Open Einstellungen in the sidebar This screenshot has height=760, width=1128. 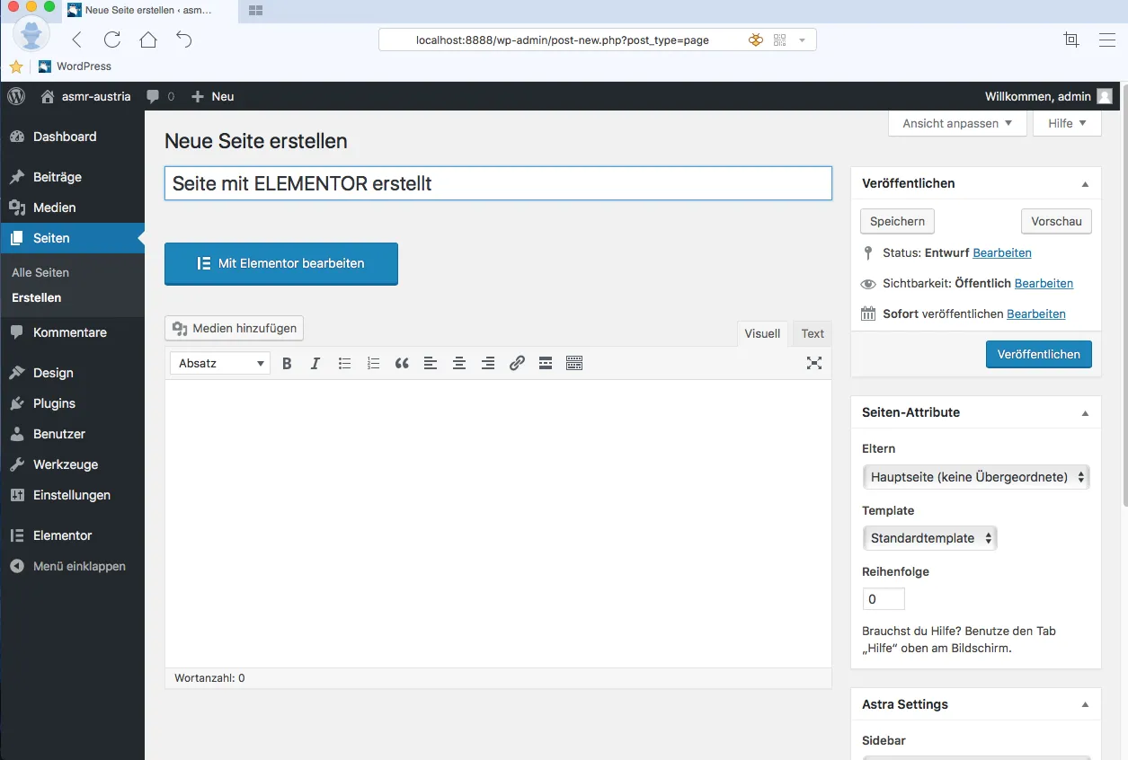tap(72, 495)
